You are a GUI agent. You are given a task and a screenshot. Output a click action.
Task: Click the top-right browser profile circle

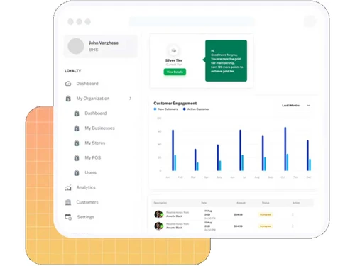[x=310, y=21]
